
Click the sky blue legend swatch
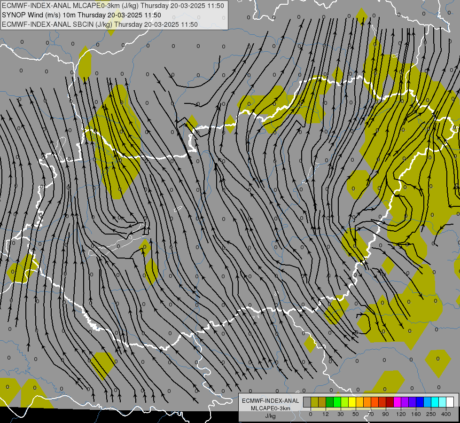click(x=428, y=402)
